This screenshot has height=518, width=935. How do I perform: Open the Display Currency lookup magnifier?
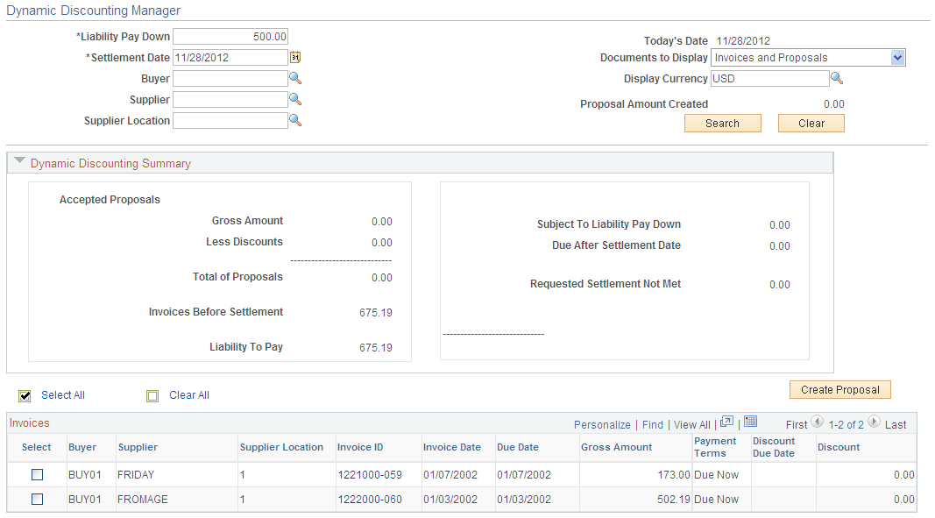pyautogui.click(x=837, y=78)
